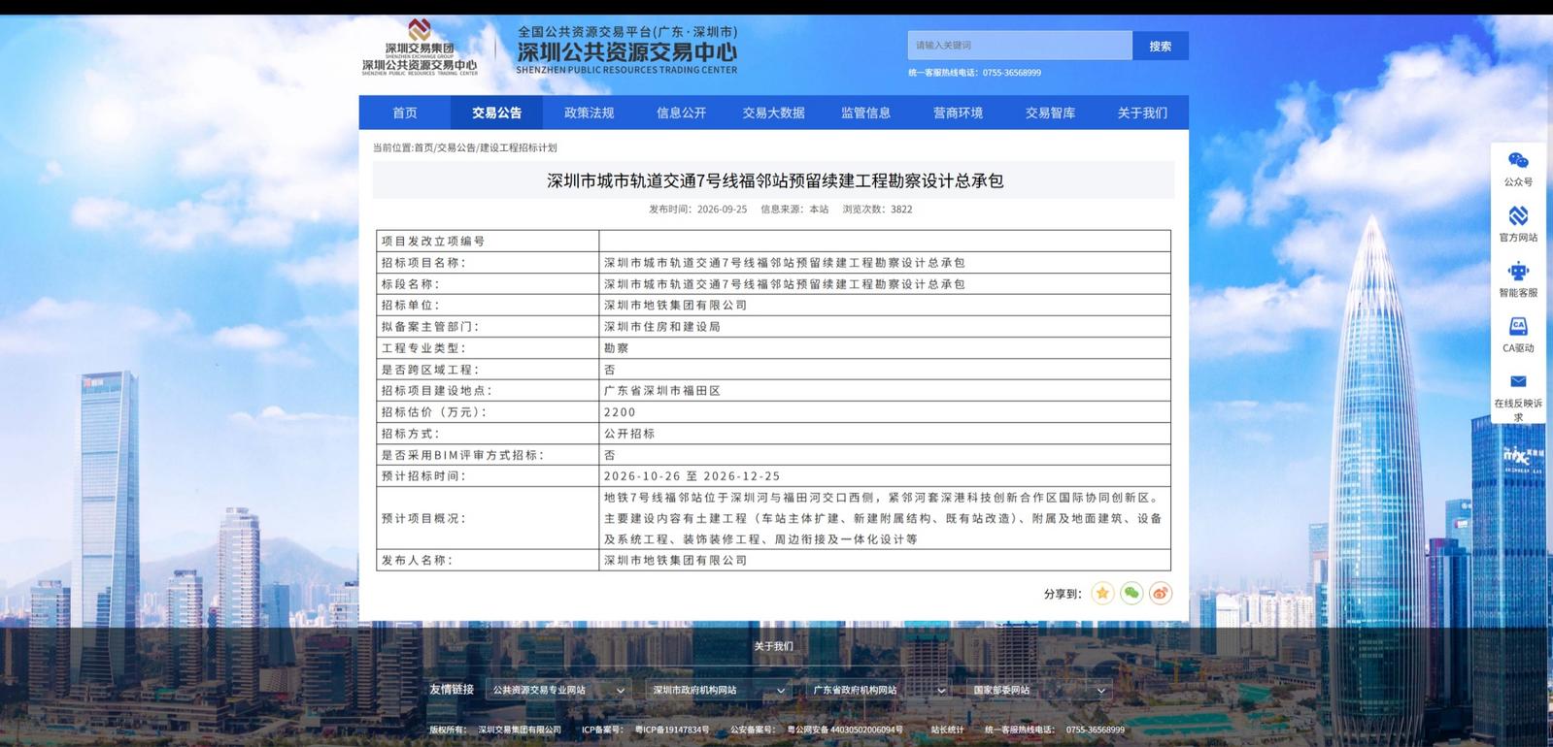Screen dimensions: 1553x747
Task: Open the 政策法规 navigation tab
Action: click(x=590, y=113)
